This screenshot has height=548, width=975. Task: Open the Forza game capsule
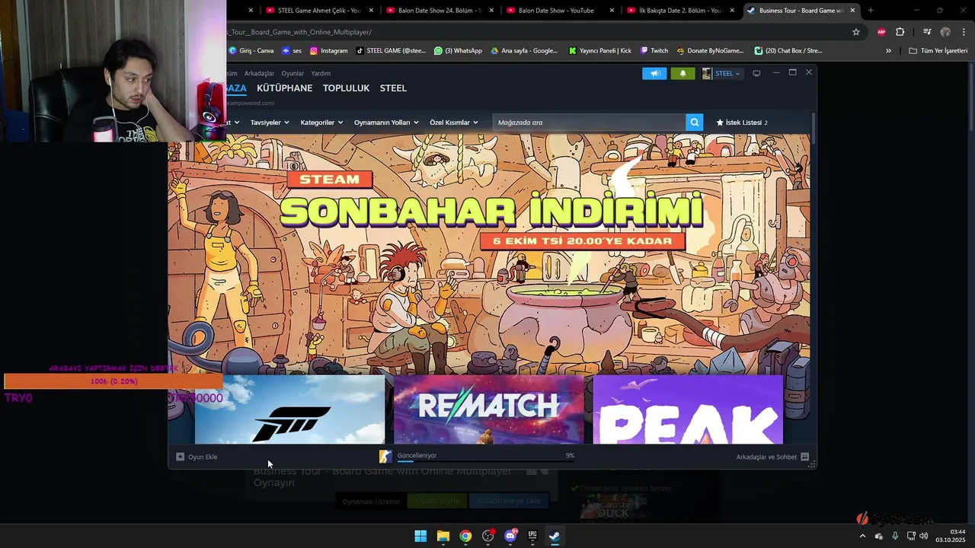click(289, 409)
